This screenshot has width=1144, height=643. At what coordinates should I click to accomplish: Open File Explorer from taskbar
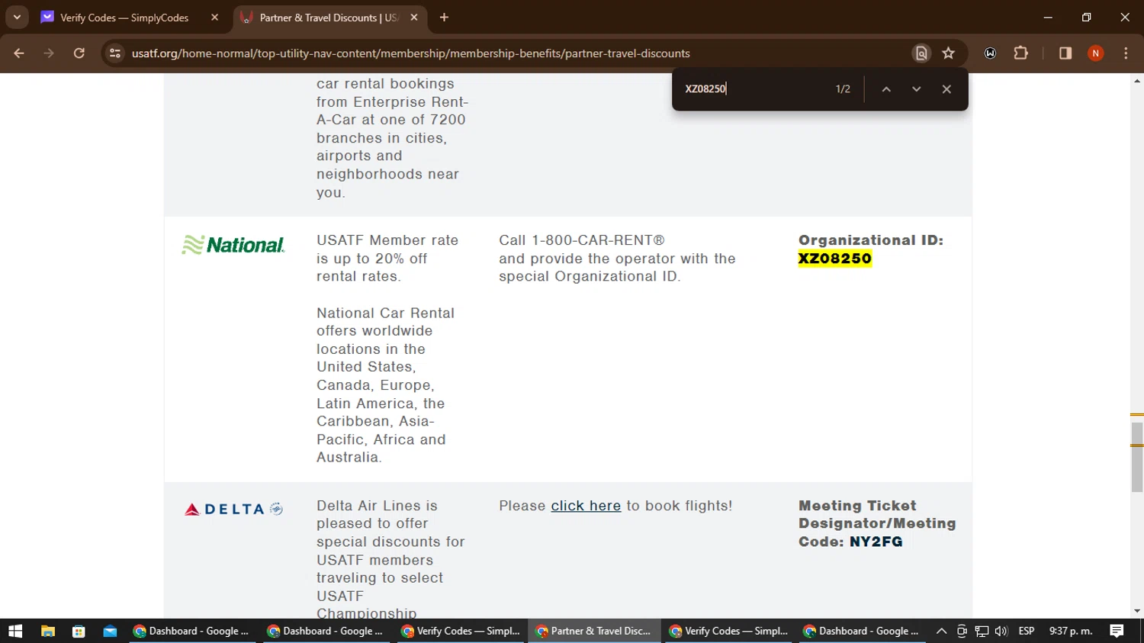[47, 631]
